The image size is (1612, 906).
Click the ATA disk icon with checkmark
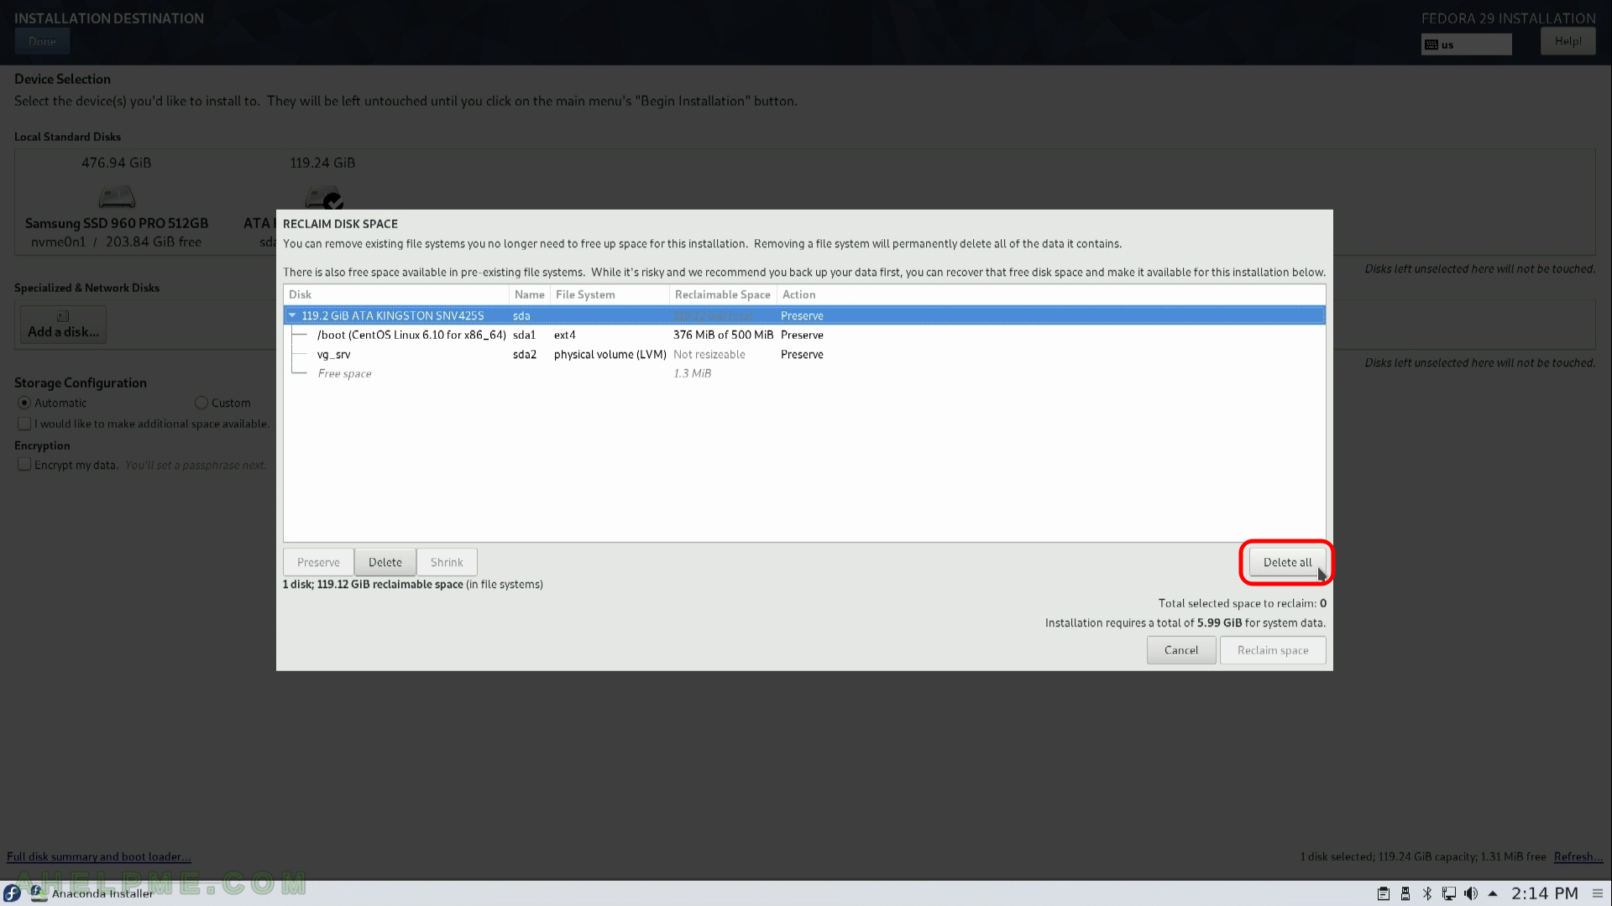pyautogui.click(x=324, y=198)
